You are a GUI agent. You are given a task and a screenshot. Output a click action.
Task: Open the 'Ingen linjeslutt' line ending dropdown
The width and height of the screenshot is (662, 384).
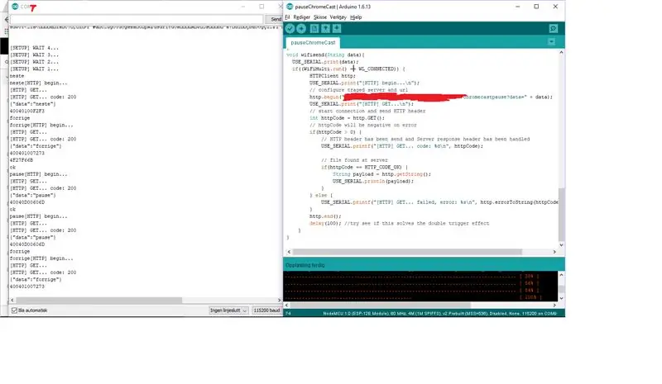228,311
